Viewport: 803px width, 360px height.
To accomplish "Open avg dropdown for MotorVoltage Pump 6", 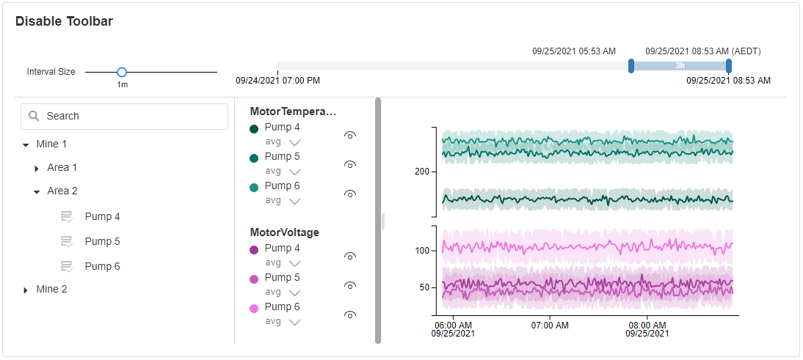I will (x=294, y=322).
